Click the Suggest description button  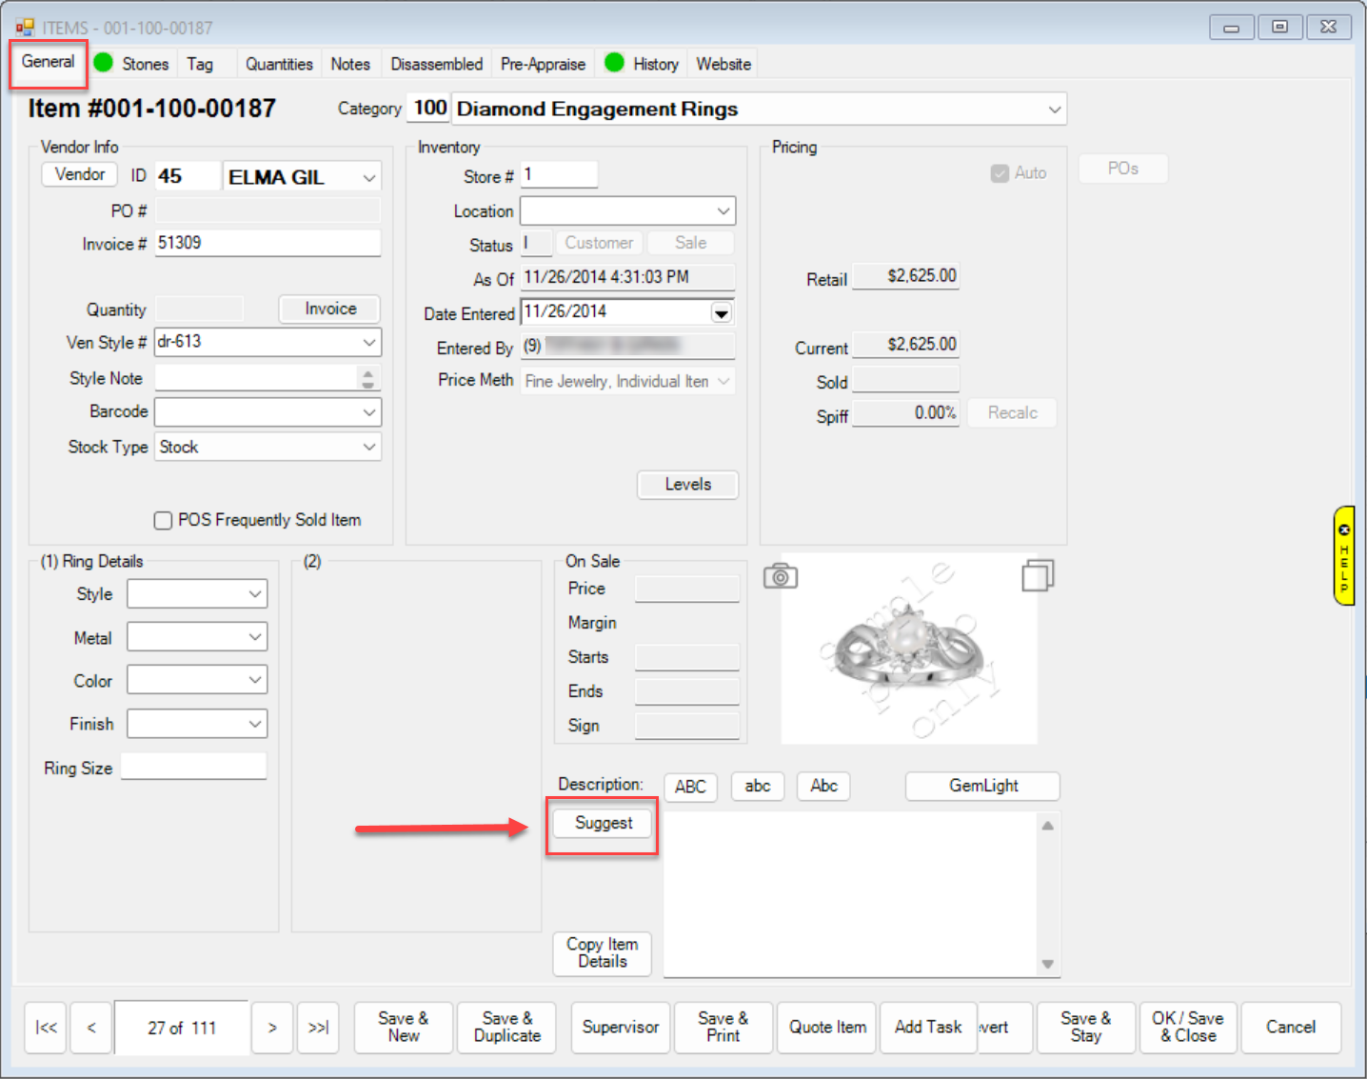pyautogui.click(x=603, y=823)
